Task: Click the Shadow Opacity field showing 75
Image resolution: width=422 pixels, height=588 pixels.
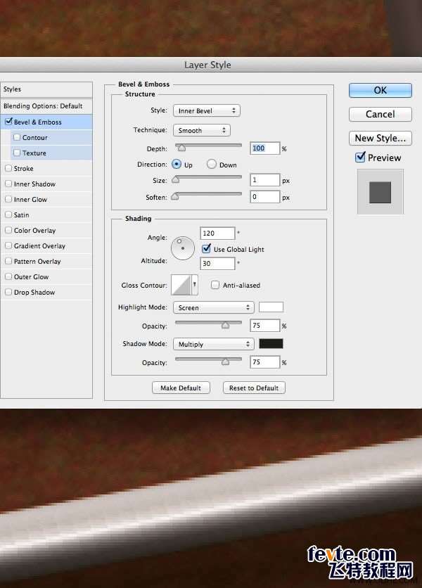Action: click(265, 362)
